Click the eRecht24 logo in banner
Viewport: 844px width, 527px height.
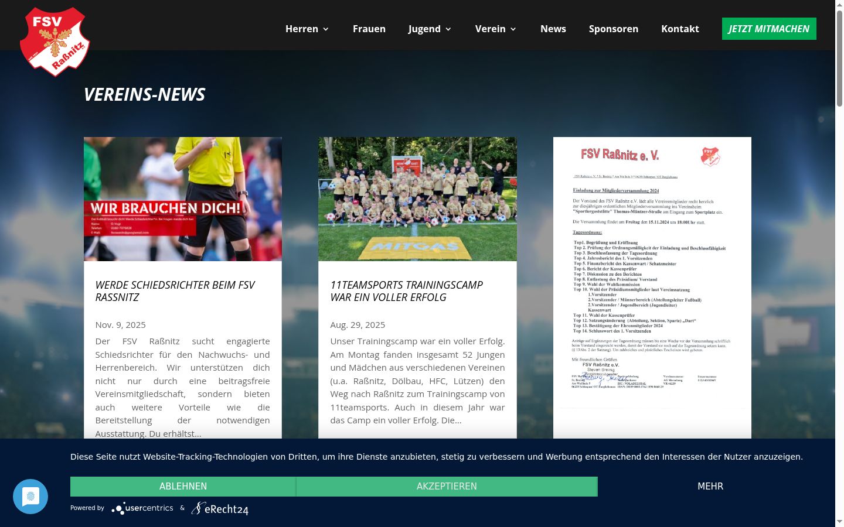[x=220, y=508]
